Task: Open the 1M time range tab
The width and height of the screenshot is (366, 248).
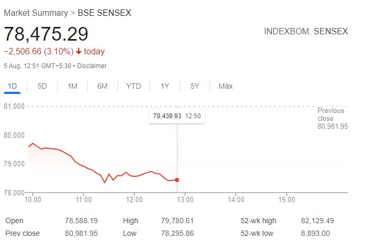Action: (x=72, y=86)
